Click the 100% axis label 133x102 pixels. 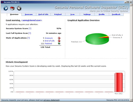pyautogui.click(x=11, y=71)
